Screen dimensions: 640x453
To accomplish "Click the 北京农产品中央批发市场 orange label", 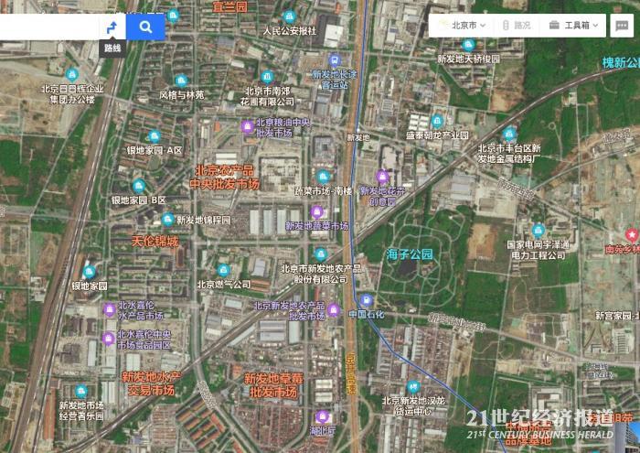I will (x=225, y=178).
